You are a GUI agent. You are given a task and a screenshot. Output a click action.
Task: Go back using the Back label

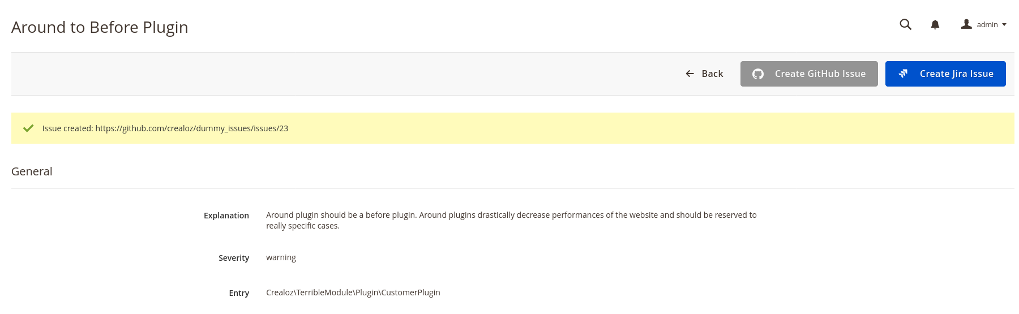point(712,74)
